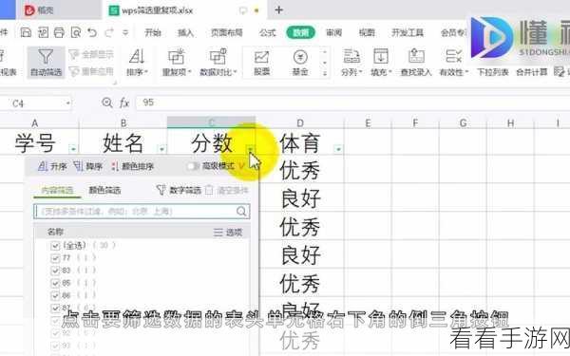This screenshot has height=356, width=570.
Task: Click the Stocks (股票) icon
Action: click(x=261, y=62)
